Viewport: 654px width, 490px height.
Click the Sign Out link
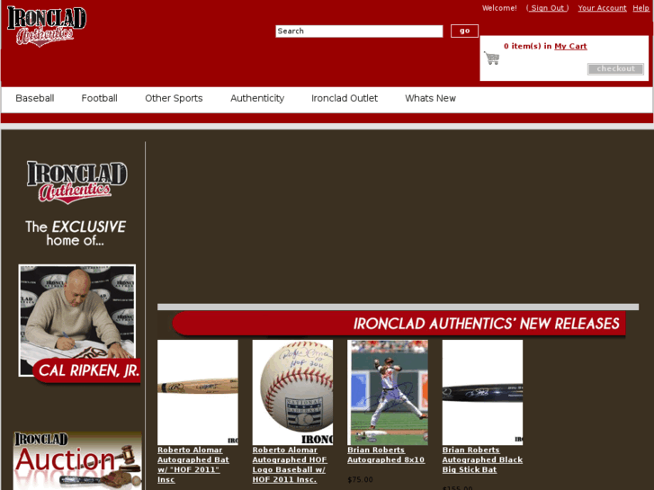(547, 8)
